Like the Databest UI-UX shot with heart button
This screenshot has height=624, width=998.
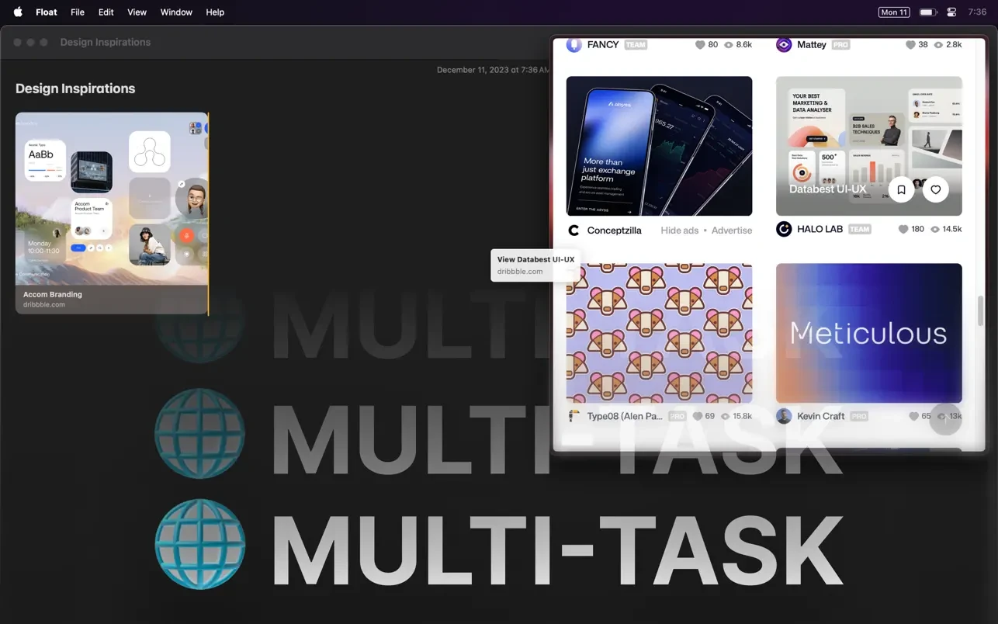(x=935, y=189)
